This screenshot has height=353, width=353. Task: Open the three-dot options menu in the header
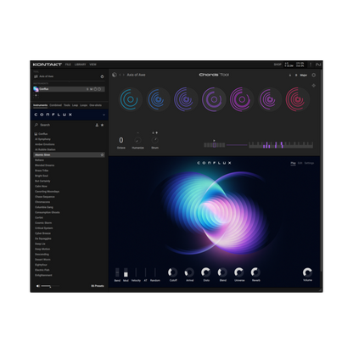[x=311, y=64]
